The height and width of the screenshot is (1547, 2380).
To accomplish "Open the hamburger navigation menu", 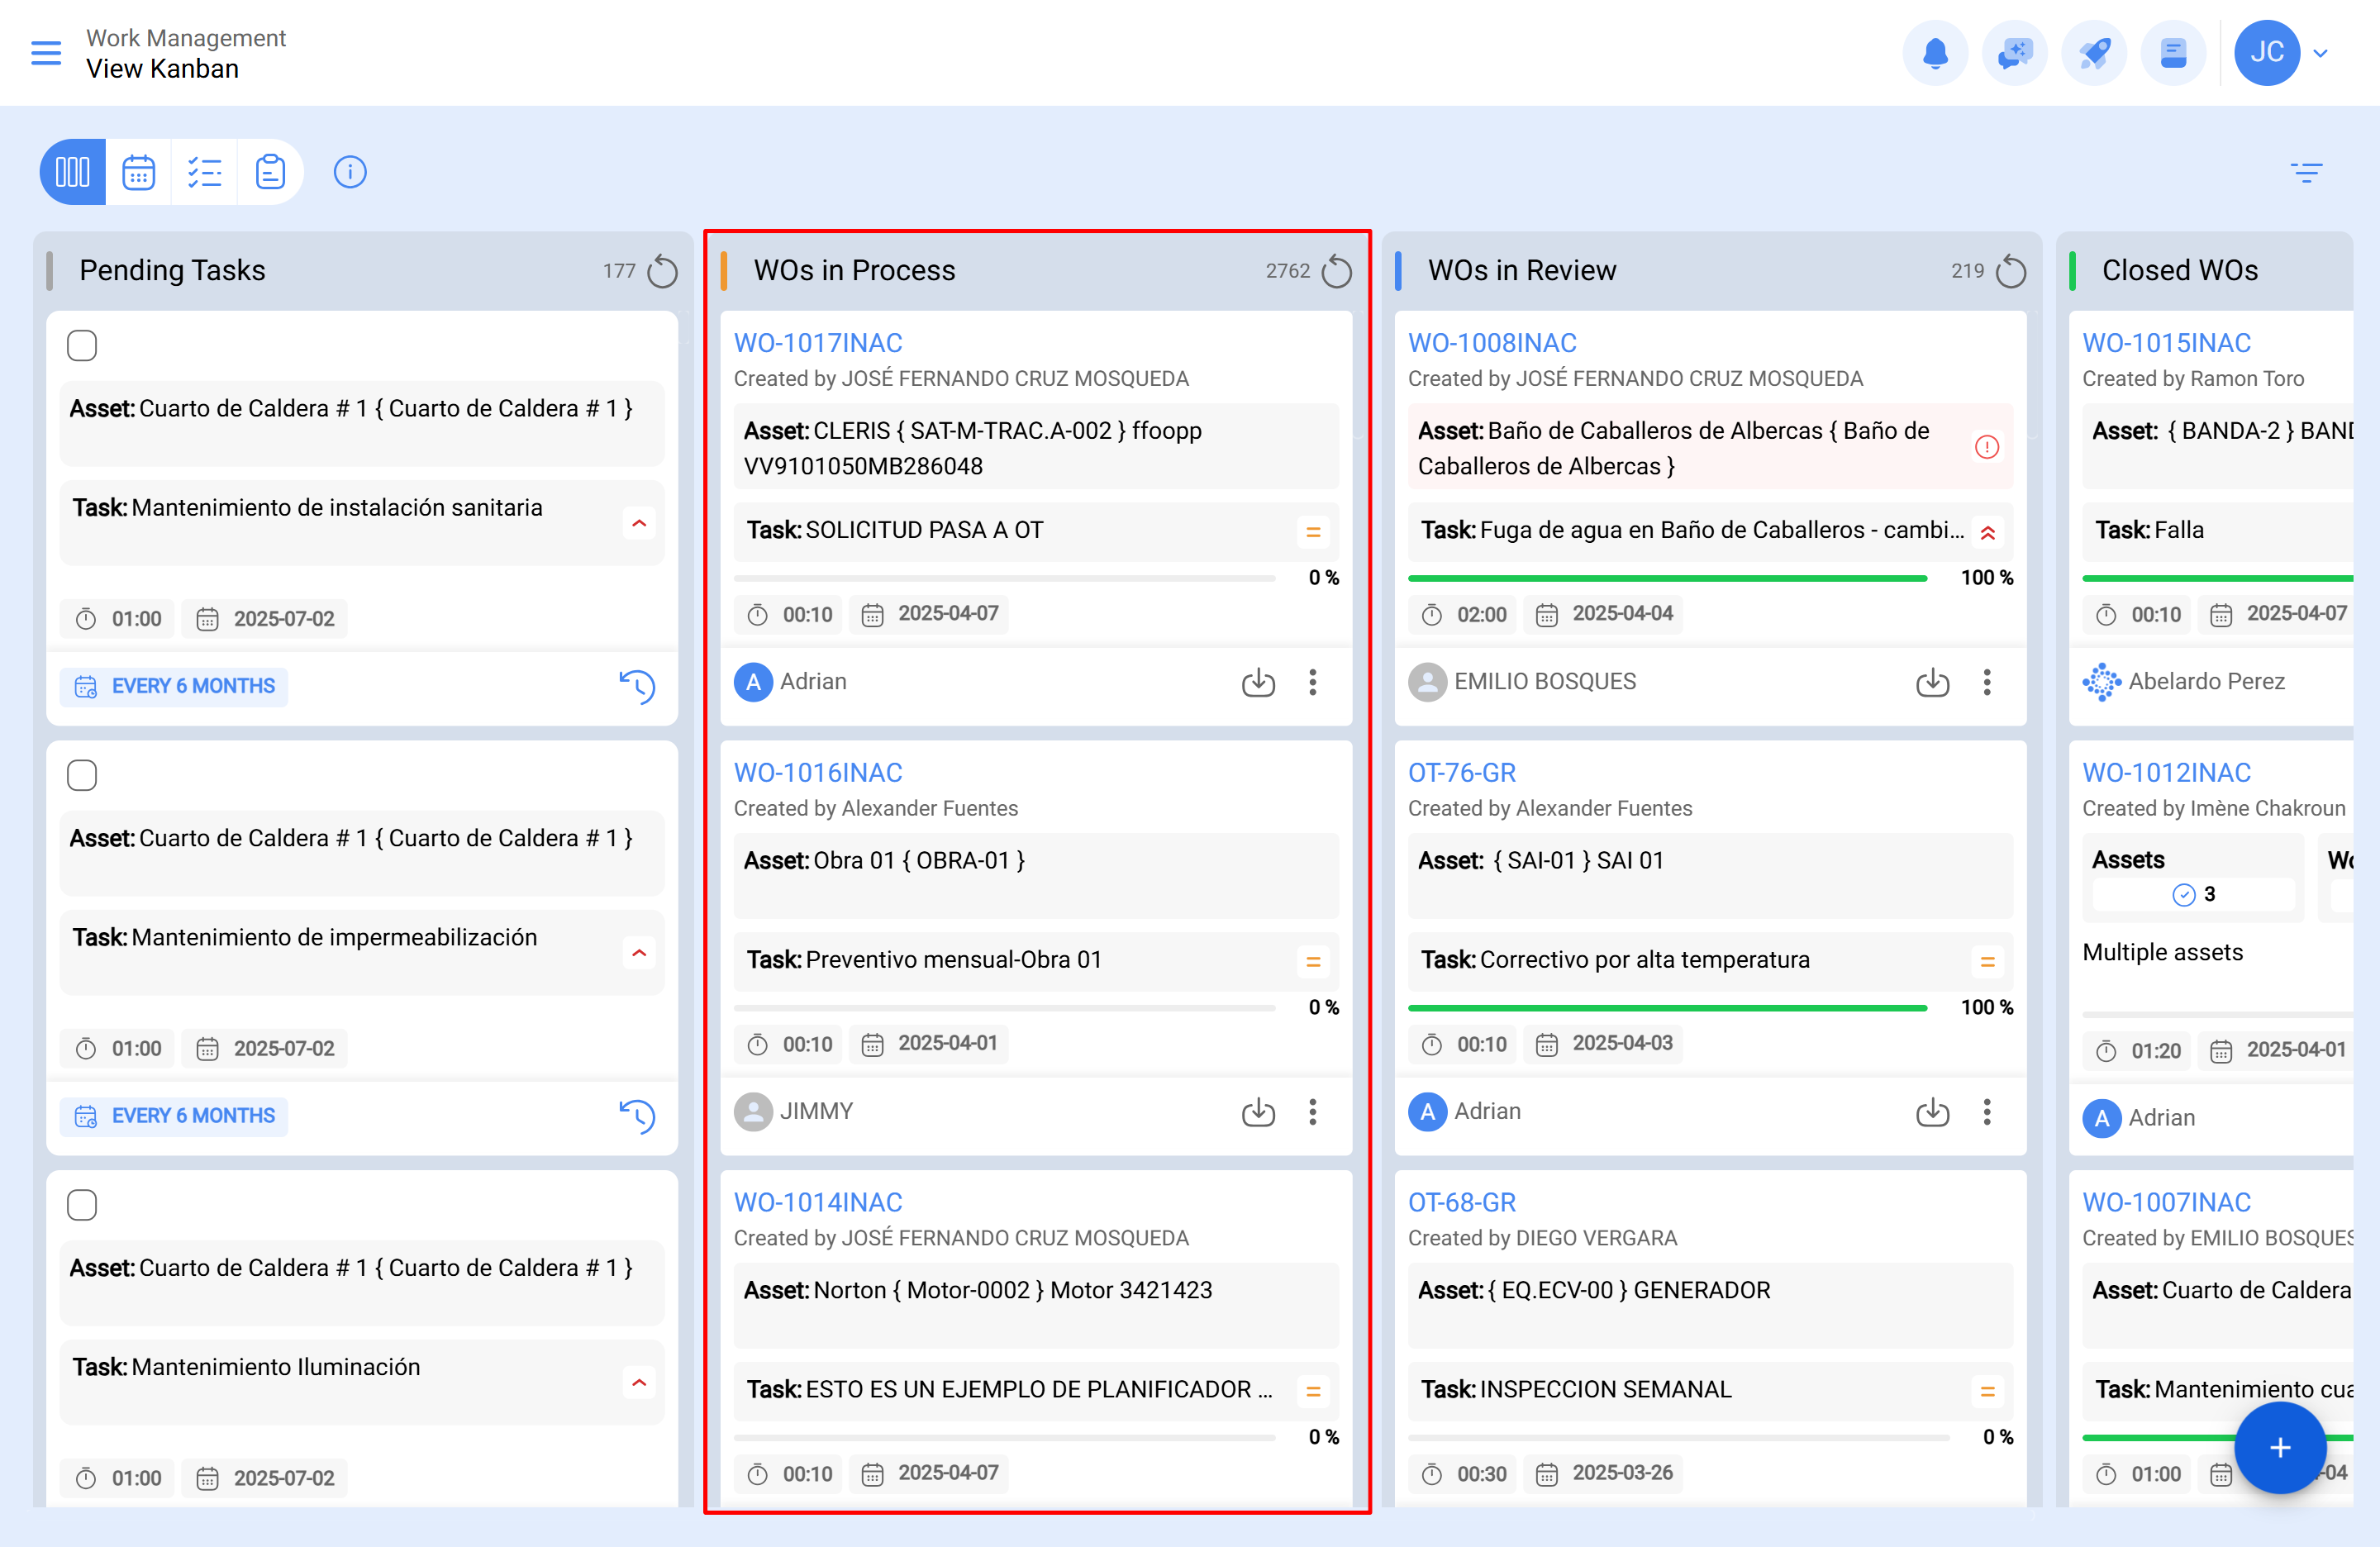I will click(46, 53).
